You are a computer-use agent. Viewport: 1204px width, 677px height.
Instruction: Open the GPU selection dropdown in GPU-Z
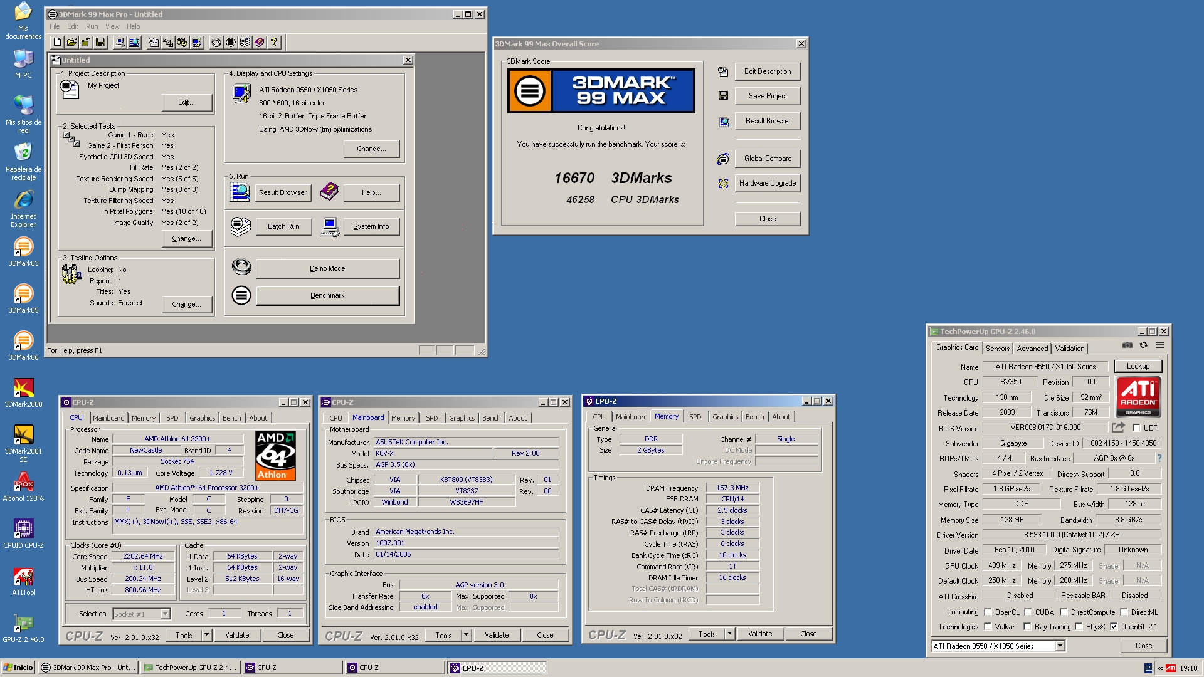[1060, 646]
